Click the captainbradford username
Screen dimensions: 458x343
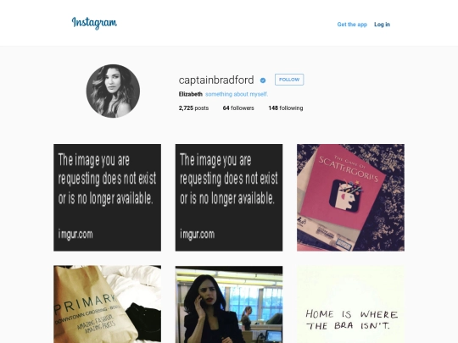pyautogui.click(x=216, y=80)
